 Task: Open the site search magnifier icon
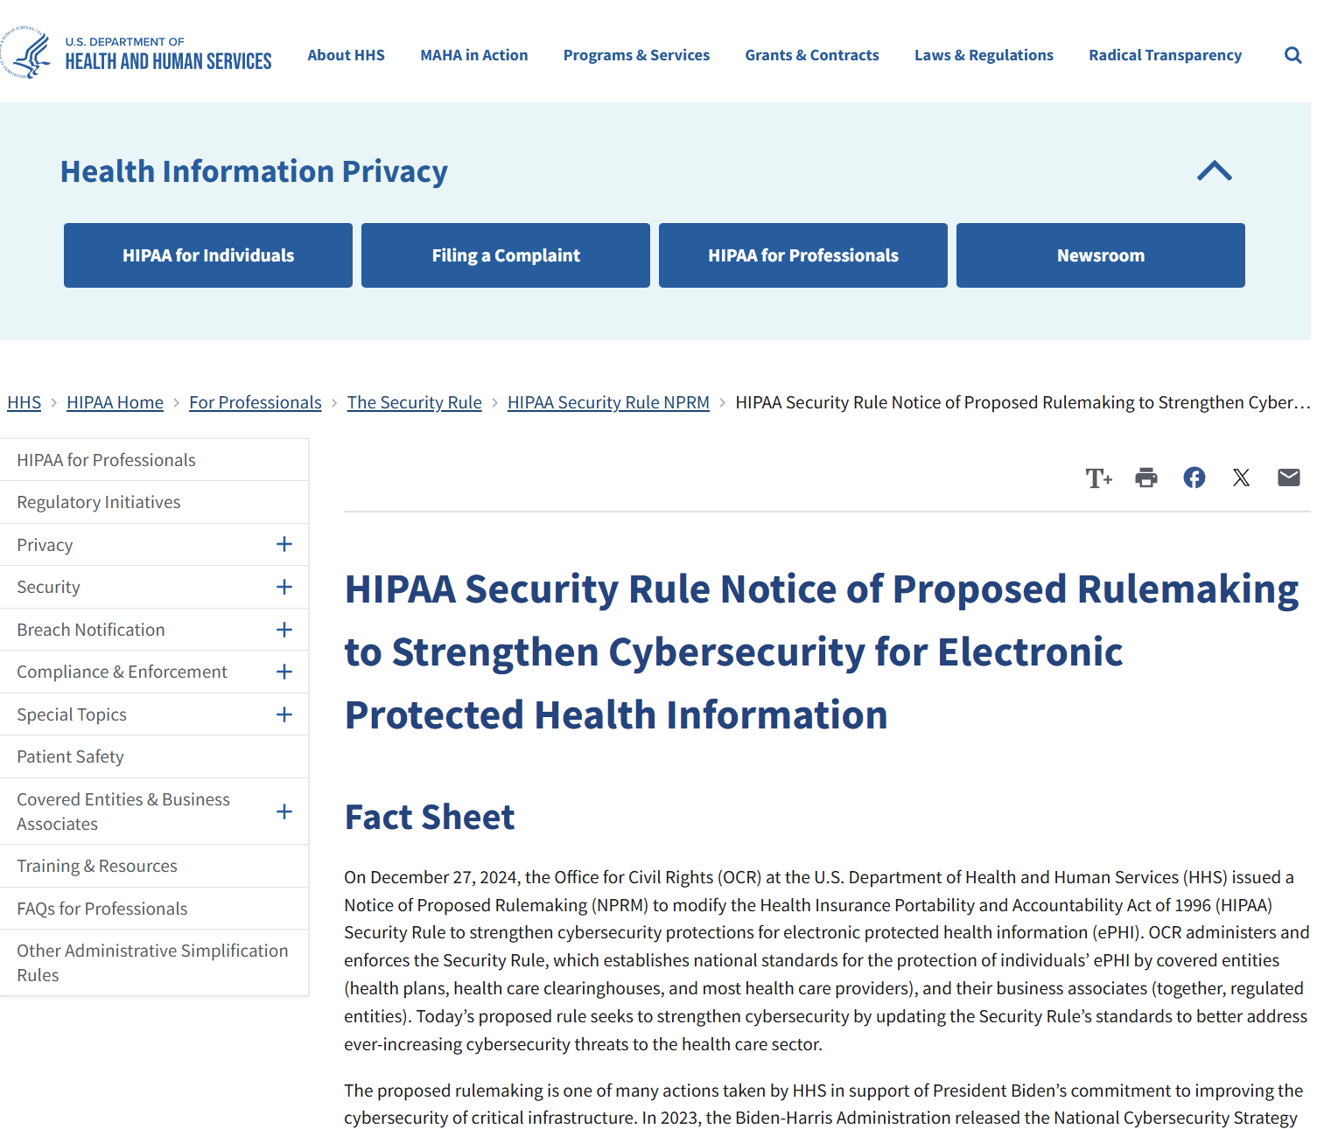tap(1292, 55)
